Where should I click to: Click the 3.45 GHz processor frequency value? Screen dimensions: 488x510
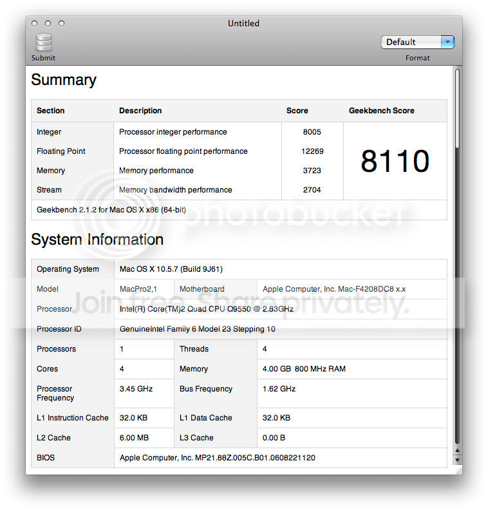tap(136, 389)
